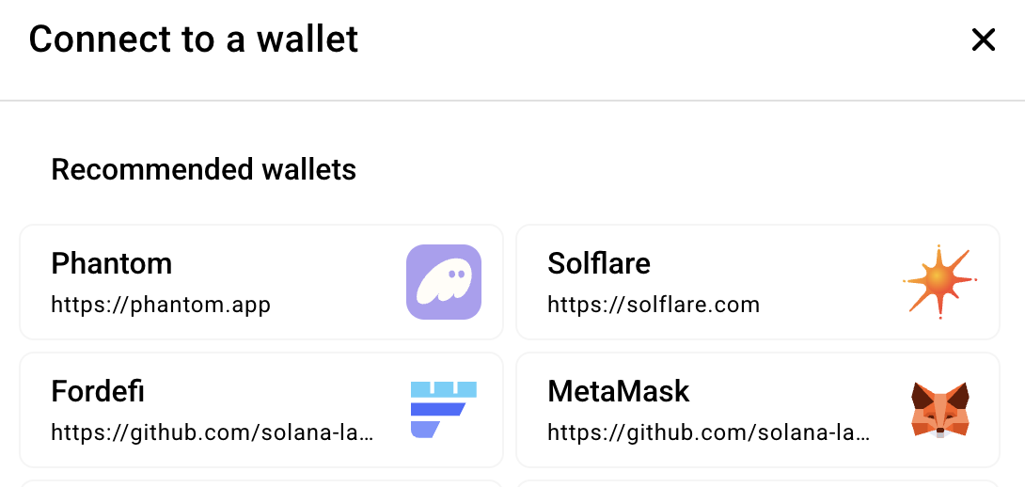Viewport: 1025px width, 487px height.
Task: Select the Fordefi wallet name label
Action: 98,391
